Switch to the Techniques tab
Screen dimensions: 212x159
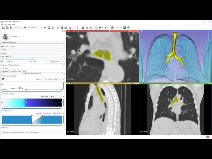(5, 71)
